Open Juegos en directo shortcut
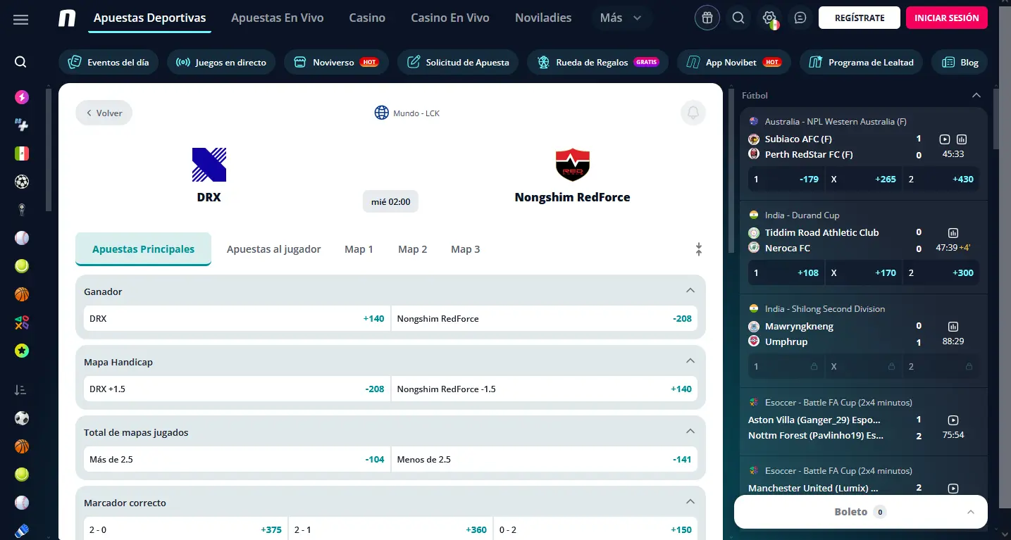This screenshot has height=540, width=1011. point(221,62)
